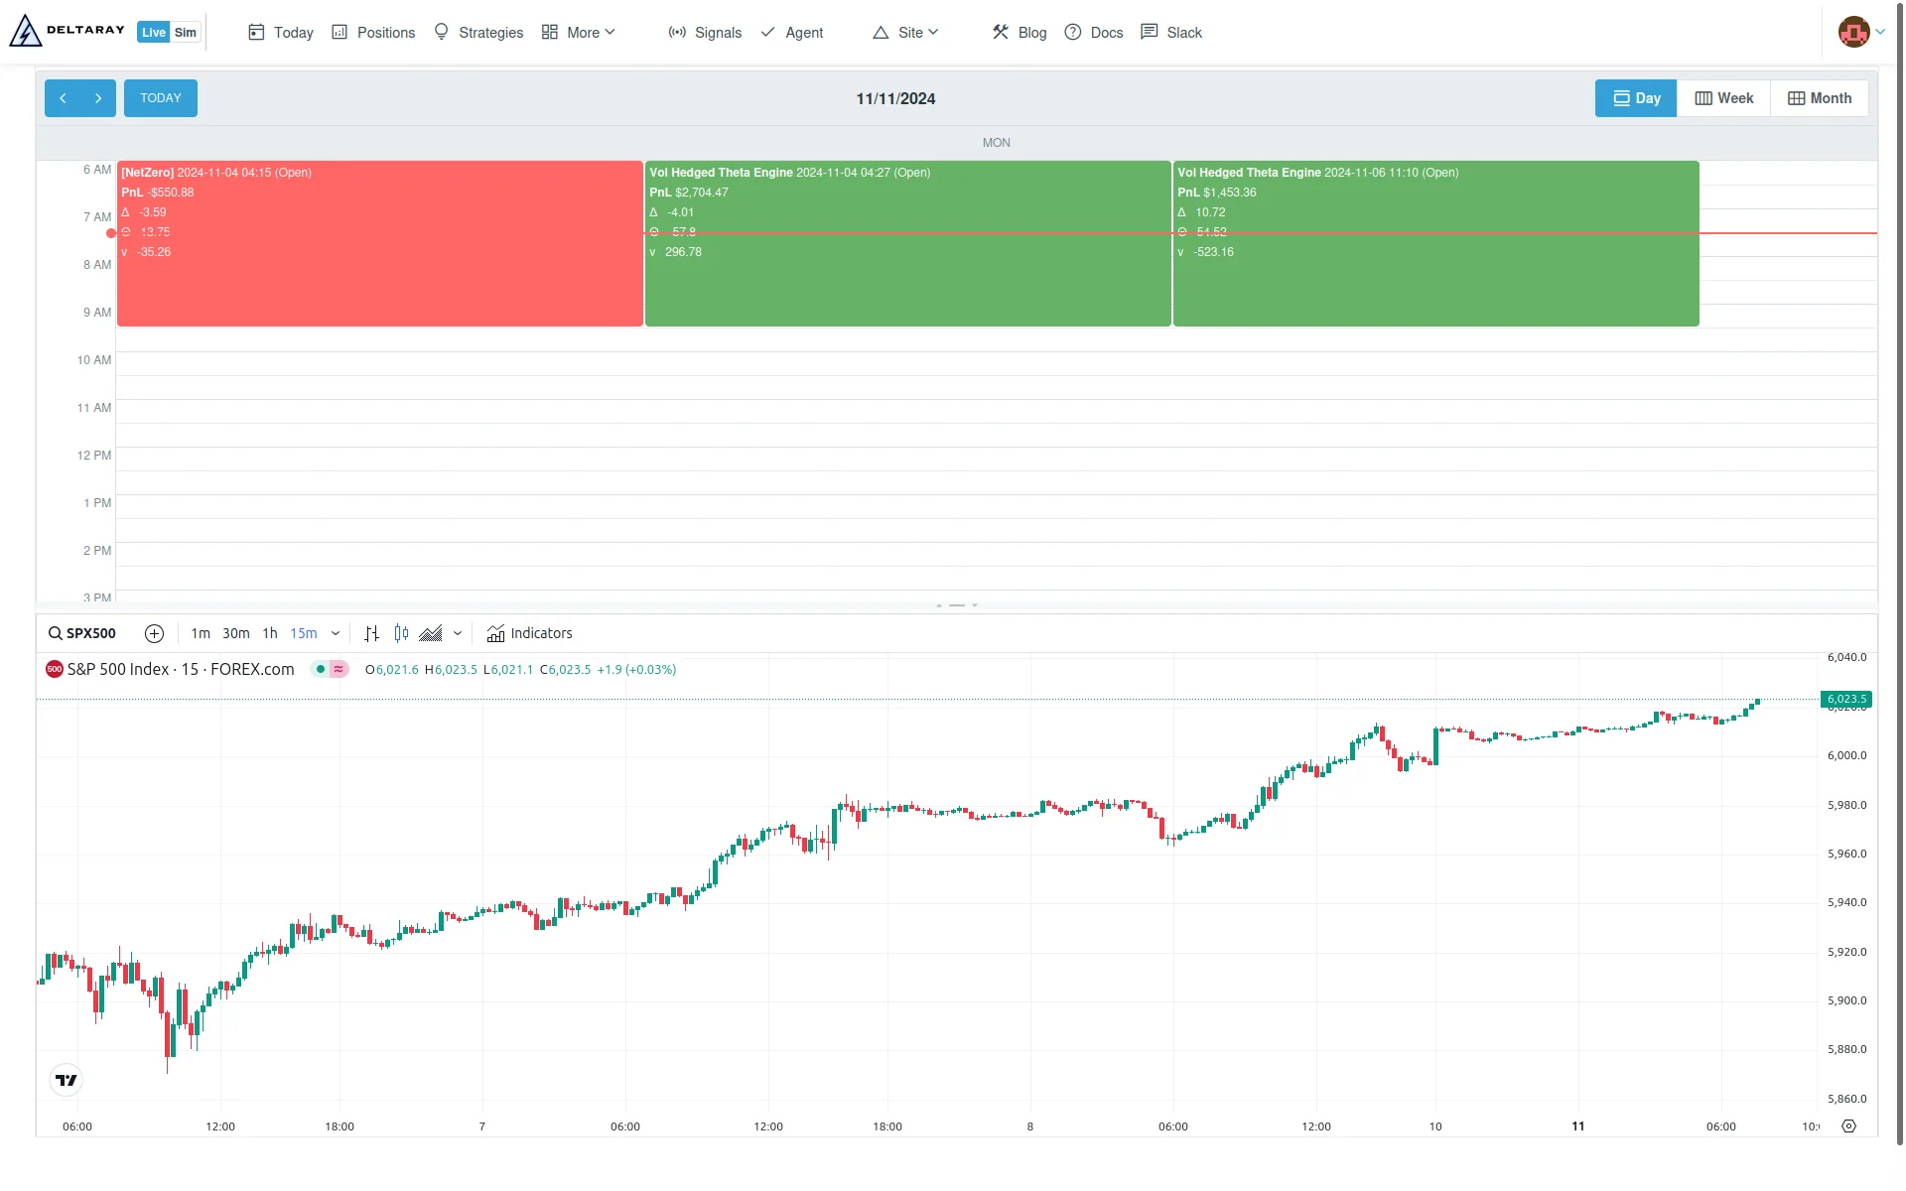Click the compare or add symbol plus icon
This screenshot has height=1191, width=1906.
click(154, 633)
